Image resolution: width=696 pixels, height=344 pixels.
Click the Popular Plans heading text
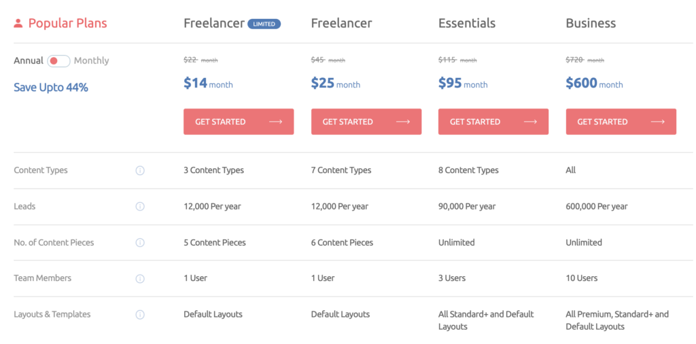(x=67, y=23)
